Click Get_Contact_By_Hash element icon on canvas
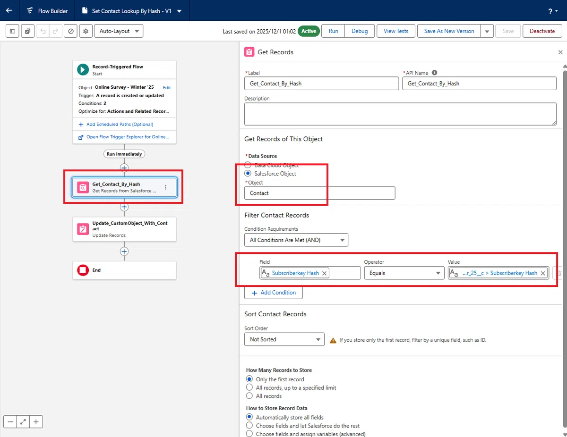Screen dimensions: 567x437 click(83, 187)
